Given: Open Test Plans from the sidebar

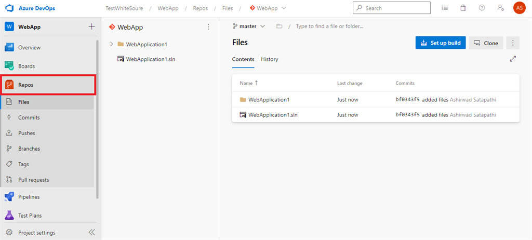Looking at the screenshot, I should click(30, 215).
